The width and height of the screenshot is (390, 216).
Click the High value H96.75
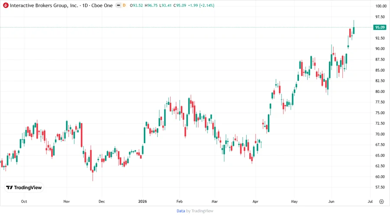tap(151, 6)
